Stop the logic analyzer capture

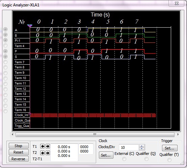[x=19, y=146]
